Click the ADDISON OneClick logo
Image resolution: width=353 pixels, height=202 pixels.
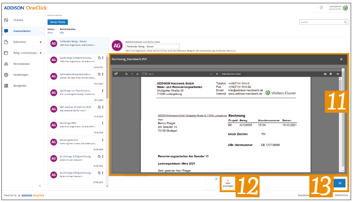click(x=25, y=8)
